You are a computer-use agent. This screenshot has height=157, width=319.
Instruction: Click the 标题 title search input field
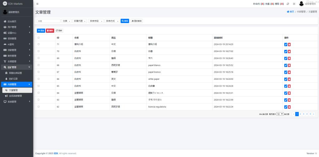(48, 21)
